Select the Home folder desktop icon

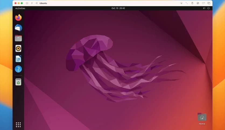pos(202,117)
